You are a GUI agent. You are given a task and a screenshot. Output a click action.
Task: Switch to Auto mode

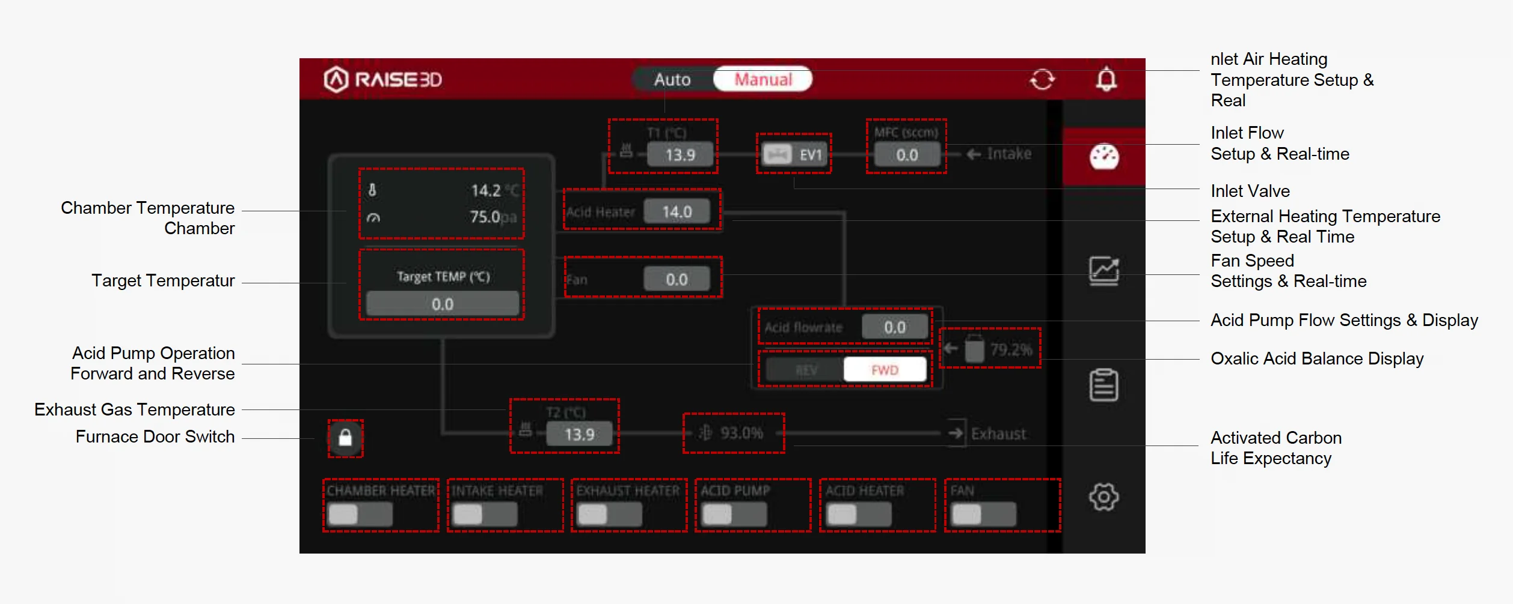tap(672, 79)
